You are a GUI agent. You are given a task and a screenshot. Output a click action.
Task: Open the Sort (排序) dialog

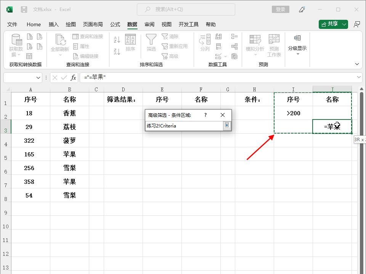pos(130,43)
